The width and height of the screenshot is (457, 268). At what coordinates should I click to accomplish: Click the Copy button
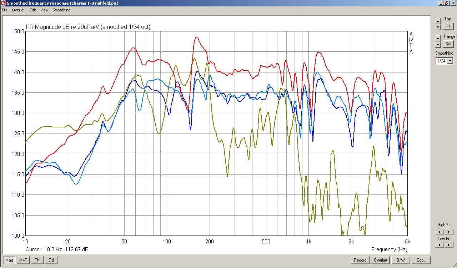pos(421,260)
